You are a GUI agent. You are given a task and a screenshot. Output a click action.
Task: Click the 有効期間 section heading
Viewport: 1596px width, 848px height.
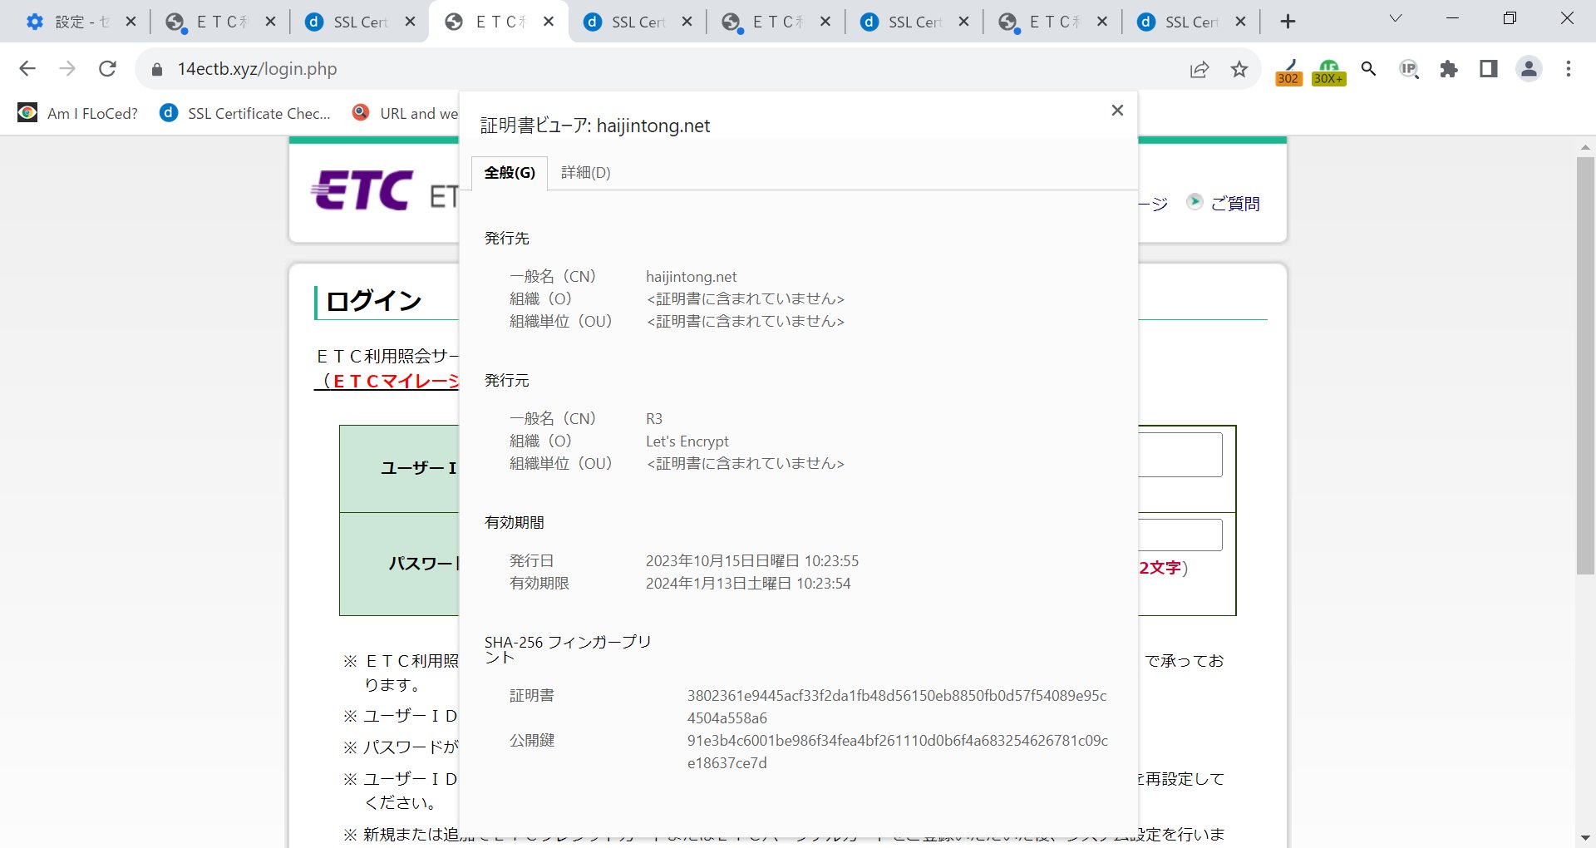tap(514, 523)
